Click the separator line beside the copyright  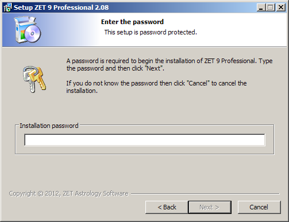205,194
